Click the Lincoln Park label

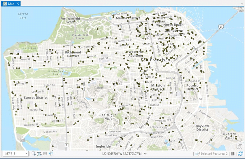[29, 48]
